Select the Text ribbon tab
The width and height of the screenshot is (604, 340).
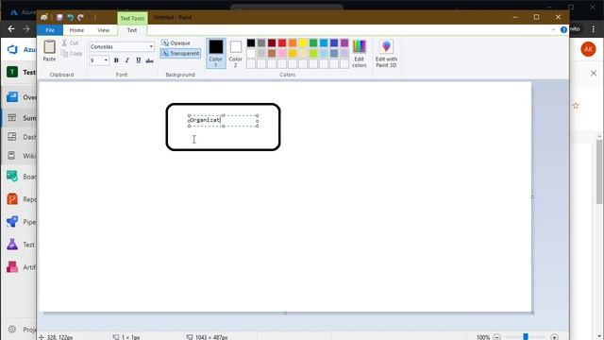tap(132, 30)
